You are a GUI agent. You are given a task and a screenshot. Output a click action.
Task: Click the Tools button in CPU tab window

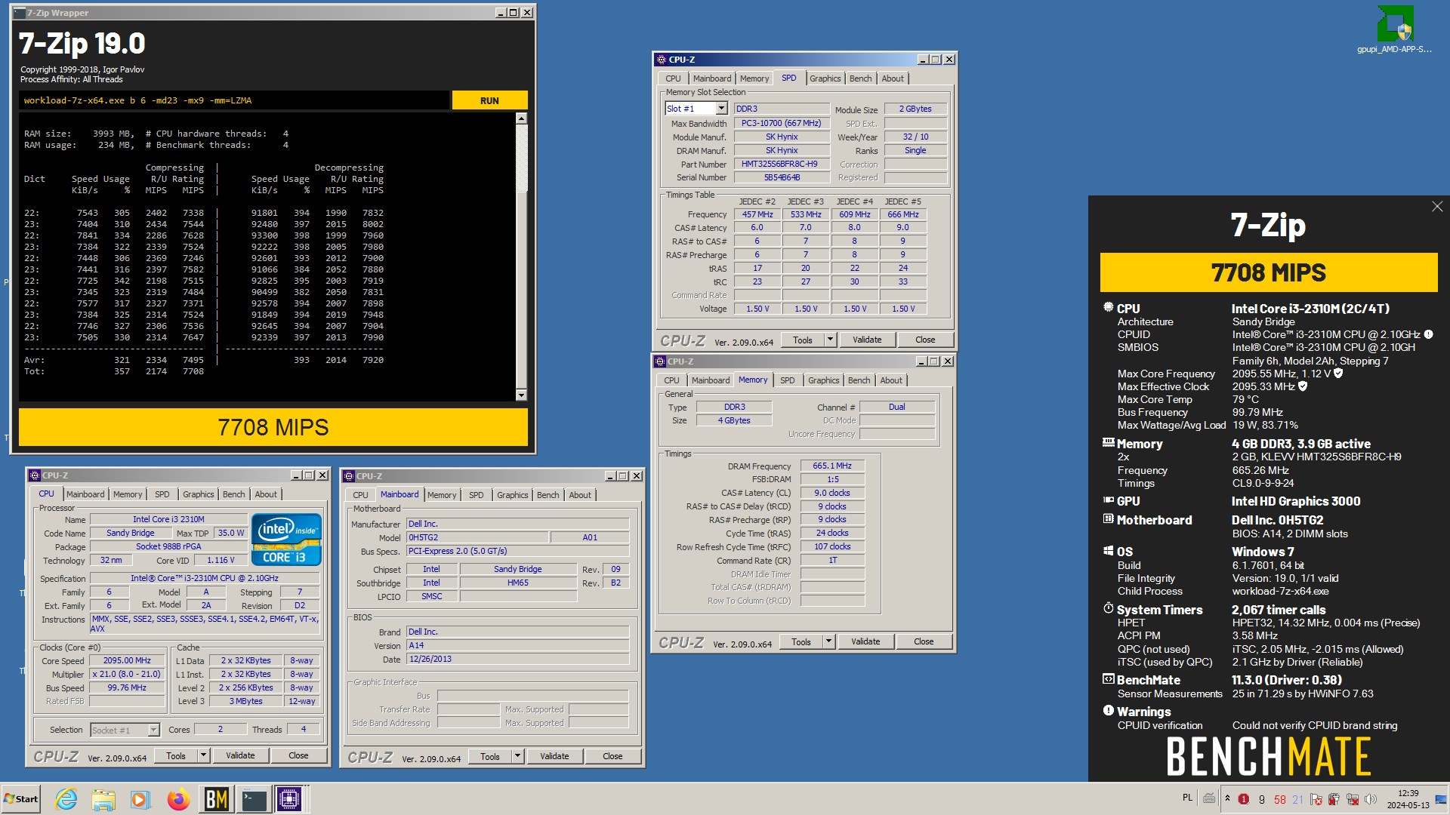[x=176, y=755]
